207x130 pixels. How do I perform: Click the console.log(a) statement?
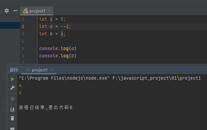[58, 49]
